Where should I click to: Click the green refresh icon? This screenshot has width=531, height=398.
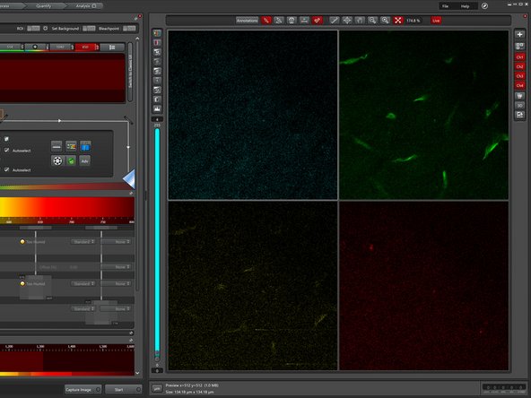click(71, 160)
